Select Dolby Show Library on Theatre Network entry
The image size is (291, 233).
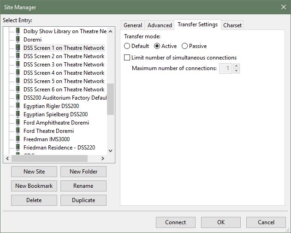[x=65, y=31]
